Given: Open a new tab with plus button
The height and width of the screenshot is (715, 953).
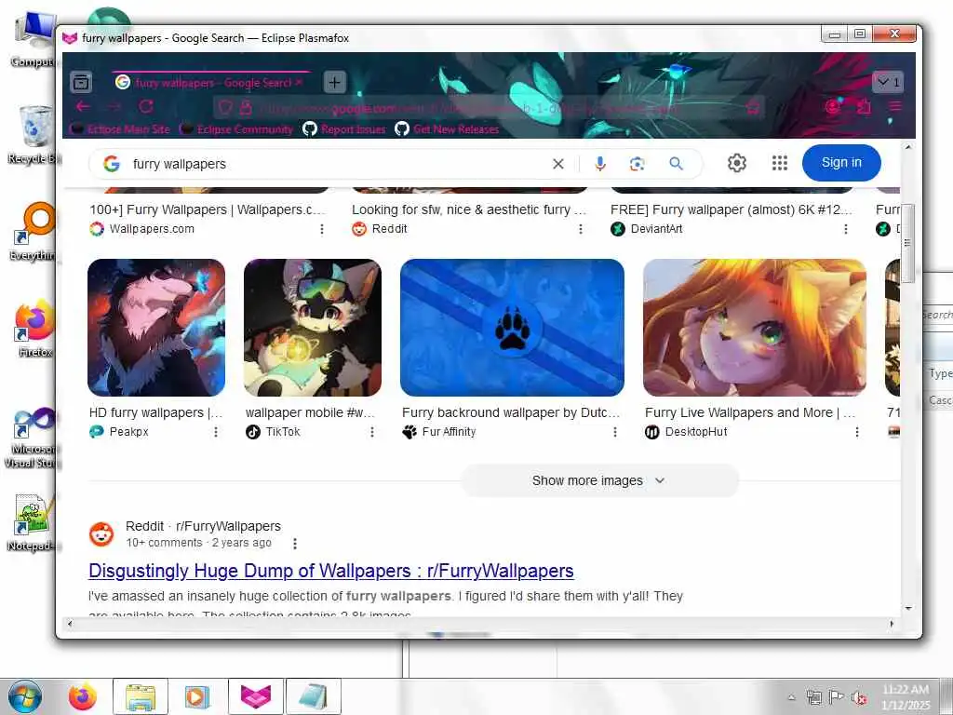Looking at the screenshot, I should coord(335,82).
